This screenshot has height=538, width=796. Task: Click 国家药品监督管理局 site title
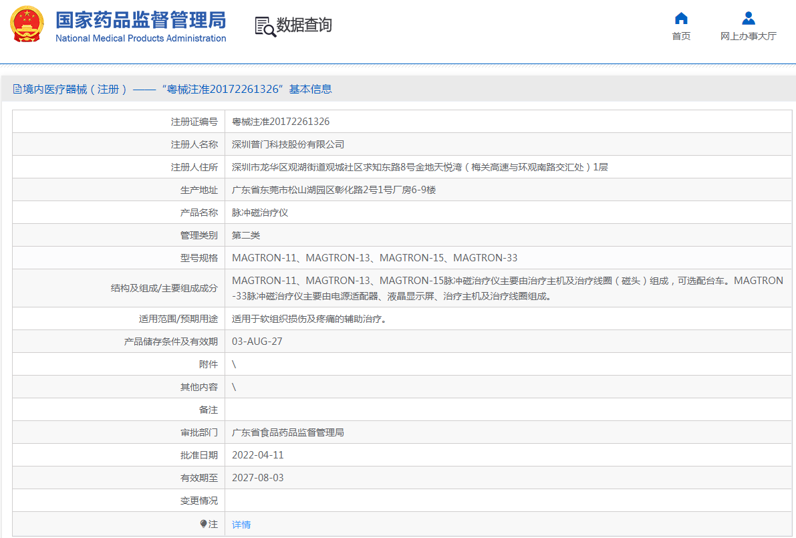[x=140, y=20]
